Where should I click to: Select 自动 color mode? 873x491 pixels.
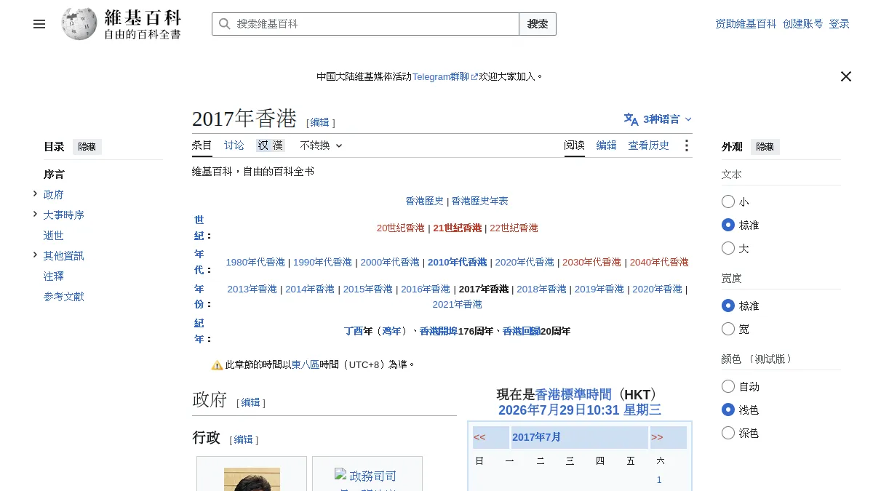click(x=728, y=386)
